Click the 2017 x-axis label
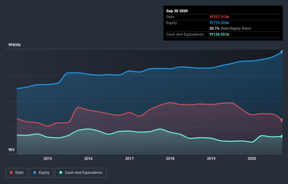 click(x=129, y=158)
